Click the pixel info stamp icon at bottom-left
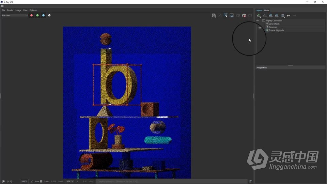Viewport: 327px width, 184px height. tap(3, 182)
